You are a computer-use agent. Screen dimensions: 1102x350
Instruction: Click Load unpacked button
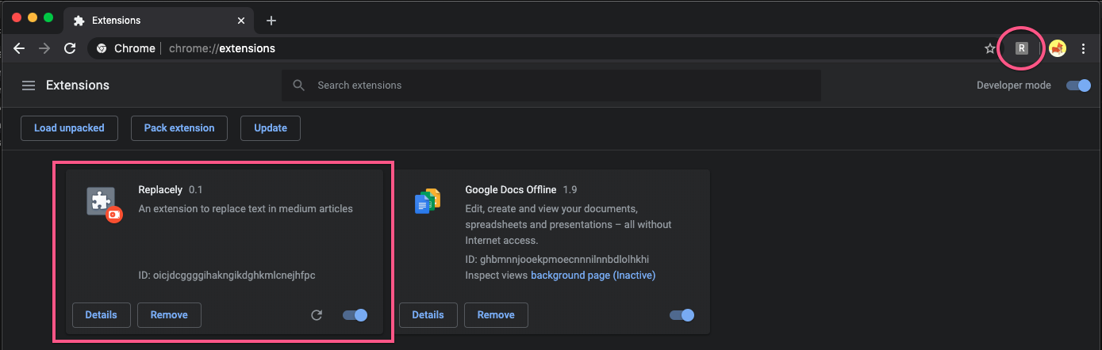pyautogui.click(x=69, y=127)
